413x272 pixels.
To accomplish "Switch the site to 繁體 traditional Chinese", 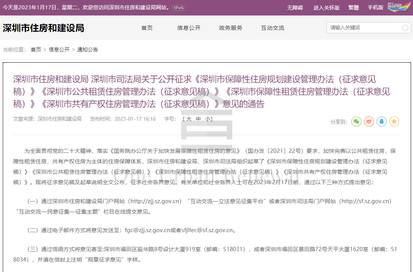I will [353, 7].
